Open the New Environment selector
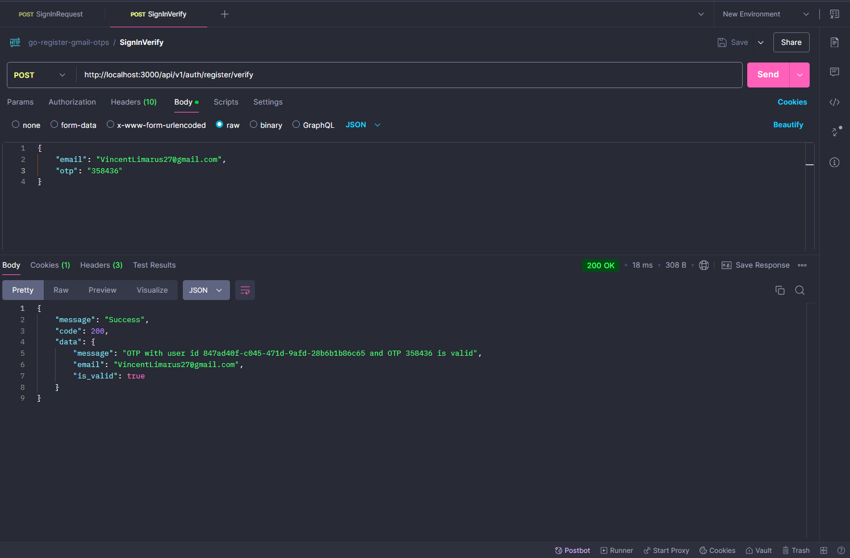Screen dimensions: 850x558 [765, 14]
